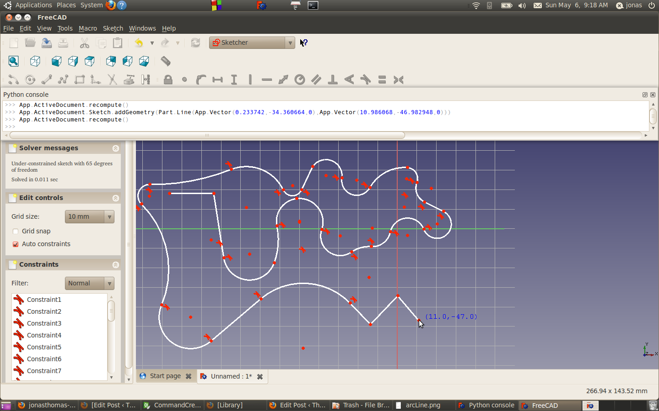
Task: Click the measure distance ruler icon
Action: point(166,61)
